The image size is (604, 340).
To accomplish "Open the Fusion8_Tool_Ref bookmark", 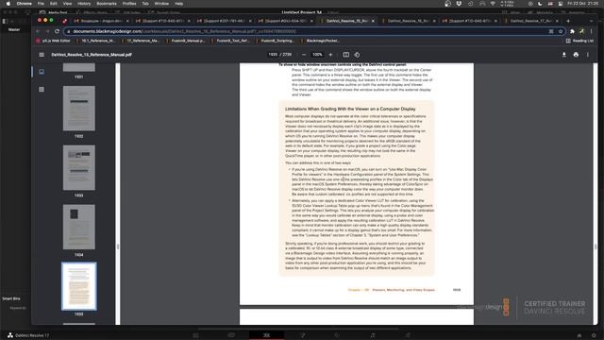I will click(x=230, y=41).
